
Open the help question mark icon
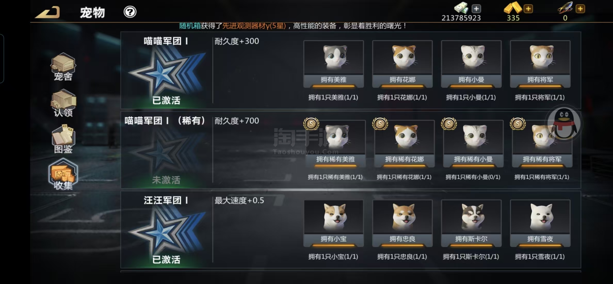130,12
